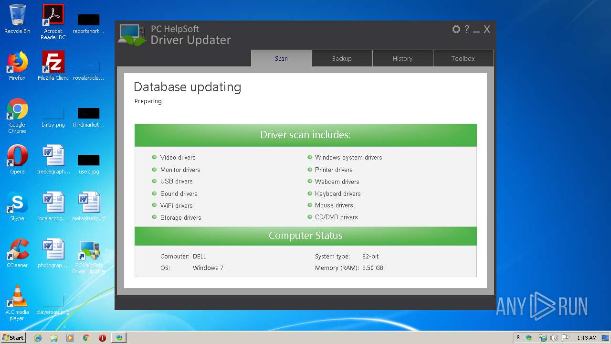The width and height of the screenshot is (611, 344).
Task: Select the Google Chrome desktop shortcut
Action: [x=17, y=116]
